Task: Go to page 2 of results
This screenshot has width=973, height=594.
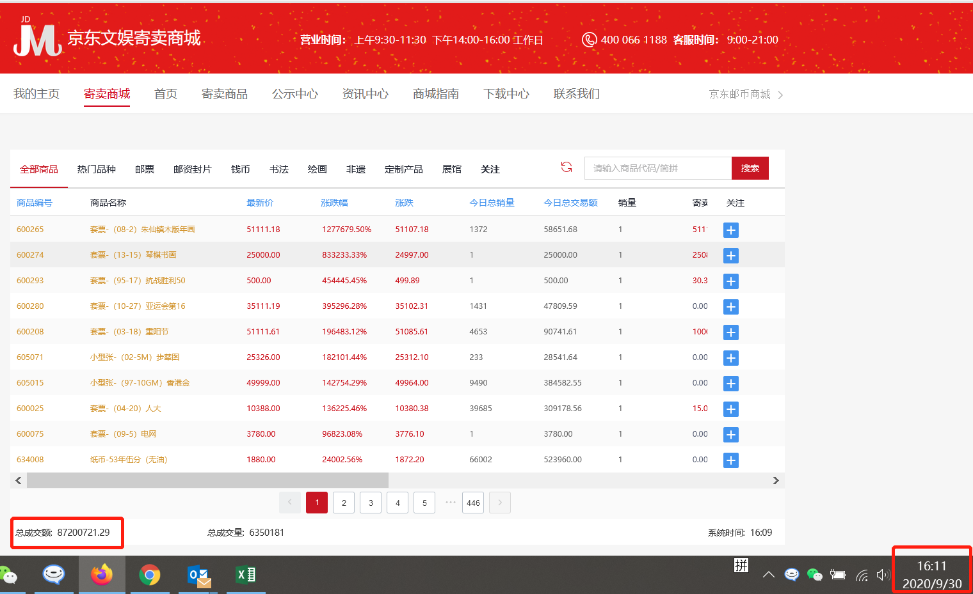Action: click(344, 503)
